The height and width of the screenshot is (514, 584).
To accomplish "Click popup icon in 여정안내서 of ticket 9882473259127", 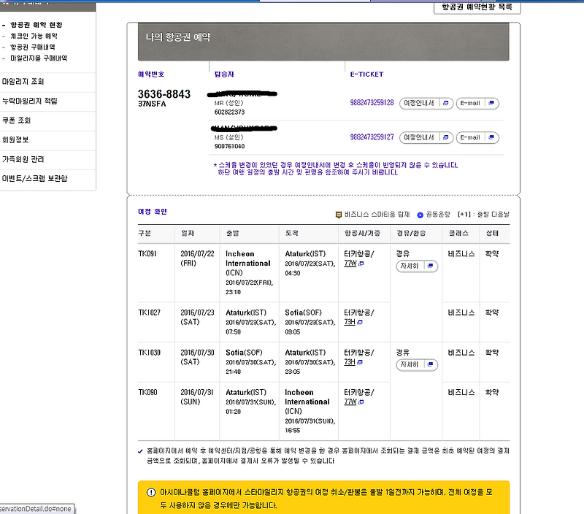I will pyautogui.click(x=446, y=137).
